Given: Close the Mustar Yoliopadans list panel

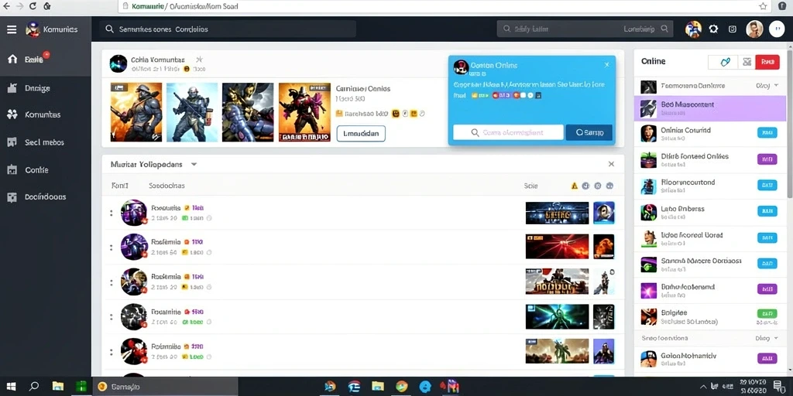Looking at the screenshot, I should [x=611, y=164].
